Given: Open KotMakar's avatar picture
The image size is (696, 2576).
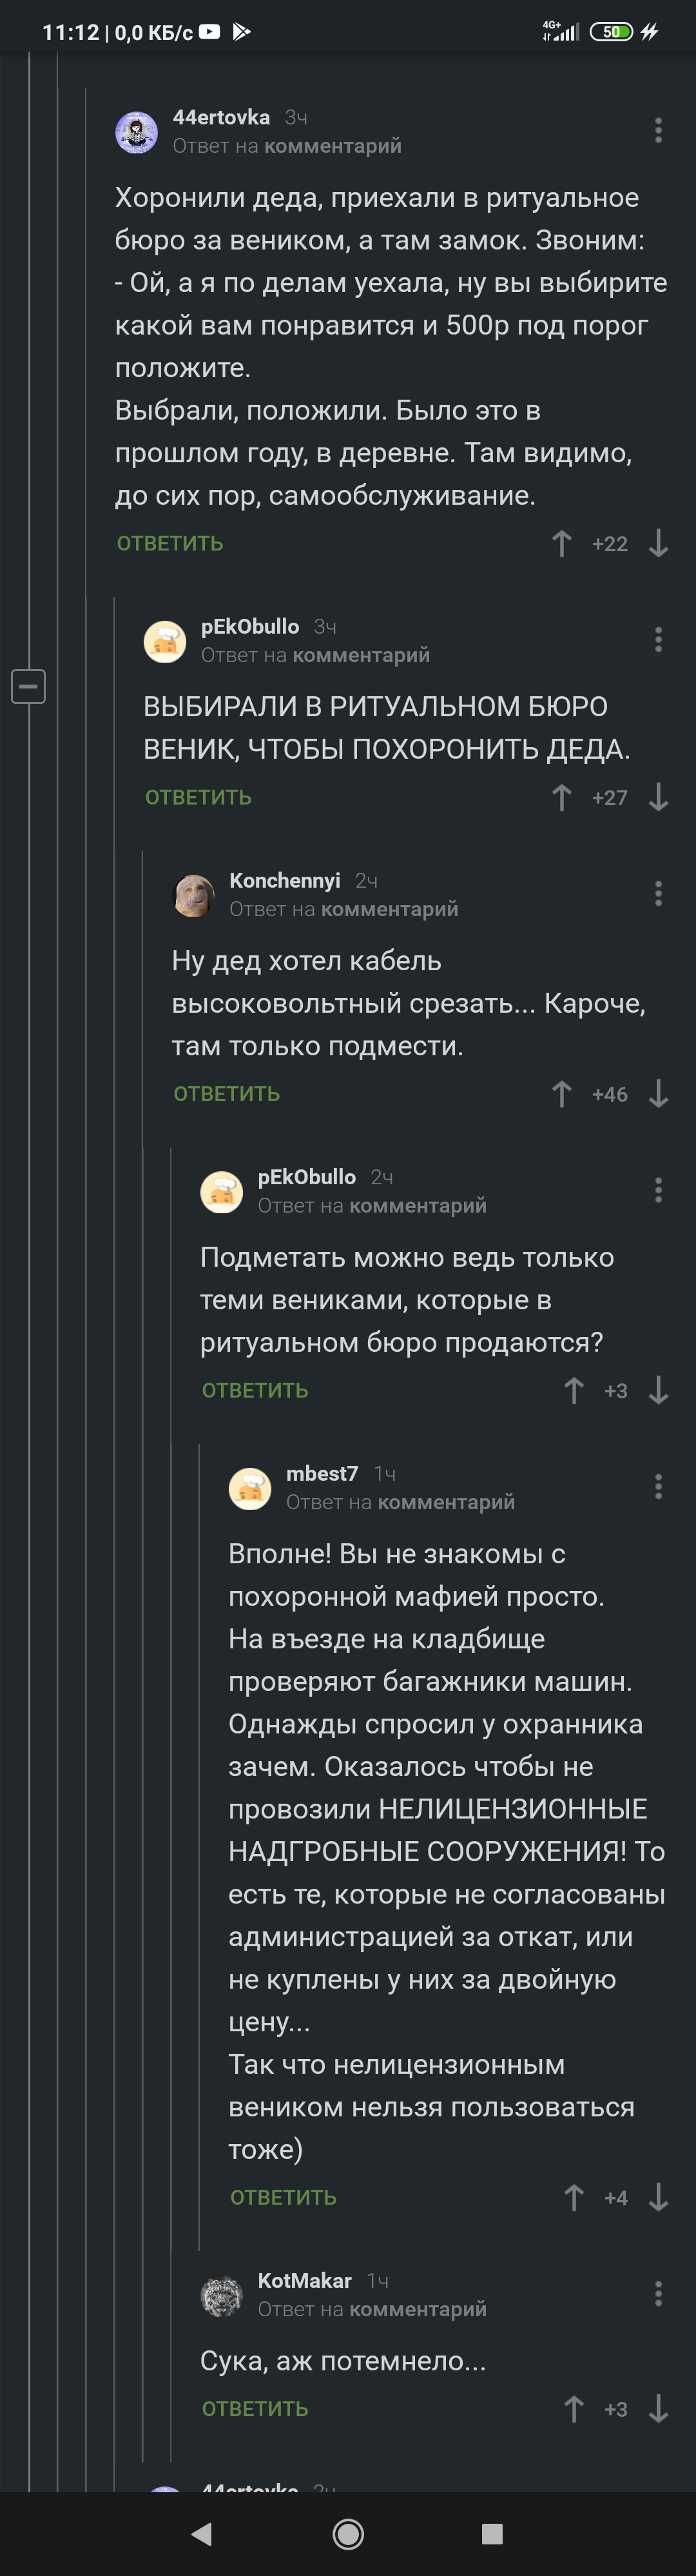Looking at the screenshot, I should point(222,2296).
